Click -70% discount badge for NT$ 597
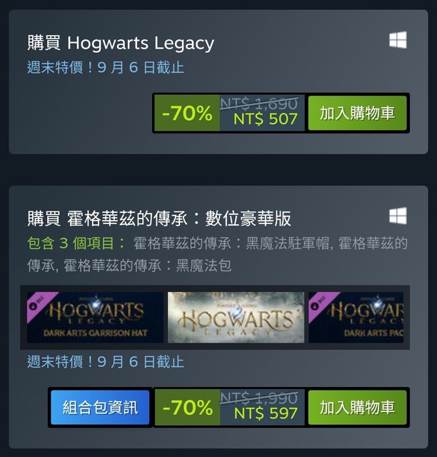 (187, 407)
